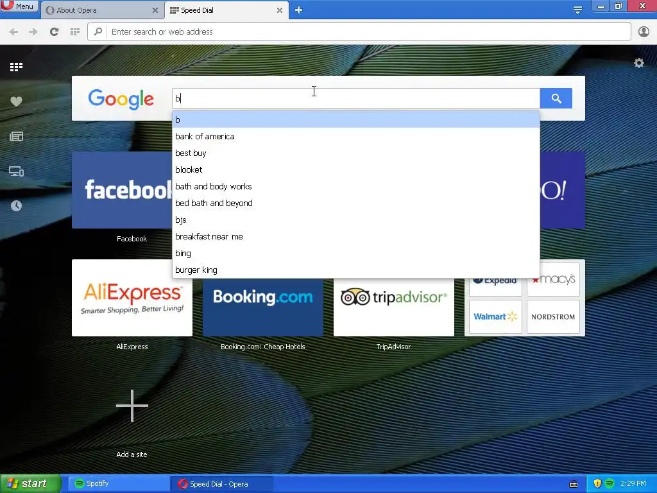
Task: Click the TripAdvisor tile label
Action: point(393,347)
